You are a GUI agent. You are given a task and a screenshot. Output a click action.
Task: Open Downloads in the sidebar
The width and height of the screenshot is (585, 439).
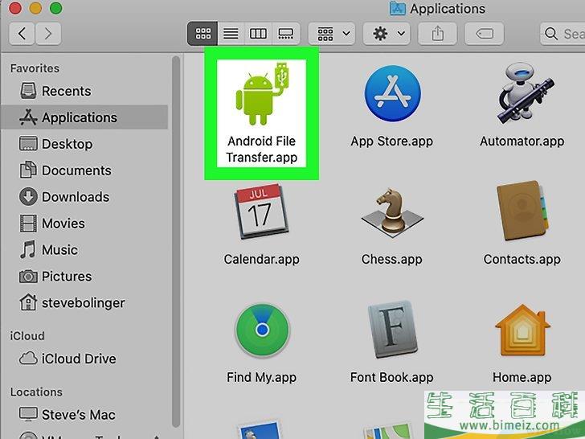tap(84, 197)
